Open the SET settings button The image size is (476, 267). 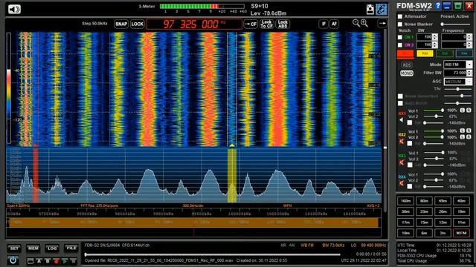point(14,248)
